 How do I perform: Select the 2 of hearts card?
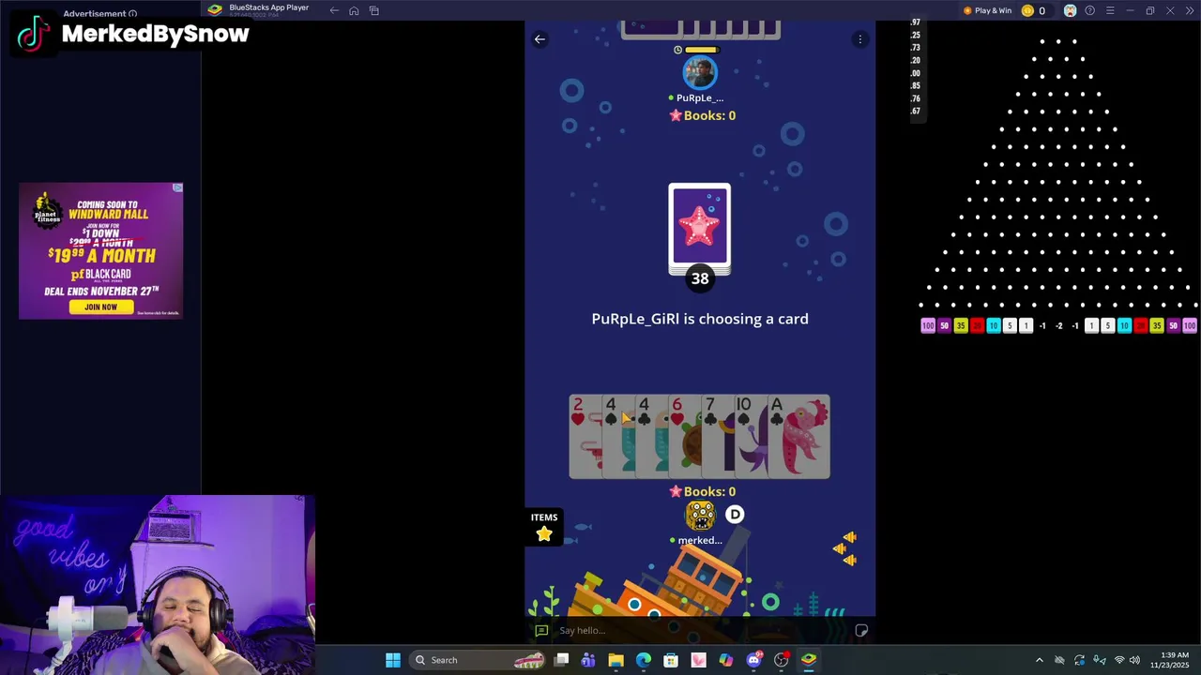coord(585,437)
